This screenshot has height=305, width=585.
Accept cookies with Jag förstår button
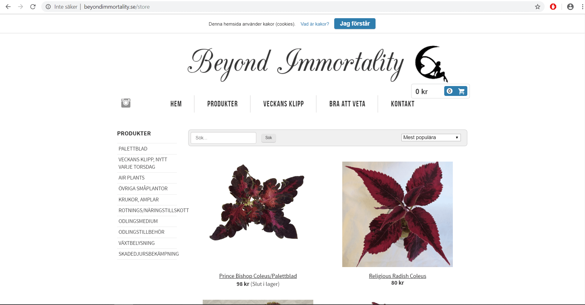point(355,24)
